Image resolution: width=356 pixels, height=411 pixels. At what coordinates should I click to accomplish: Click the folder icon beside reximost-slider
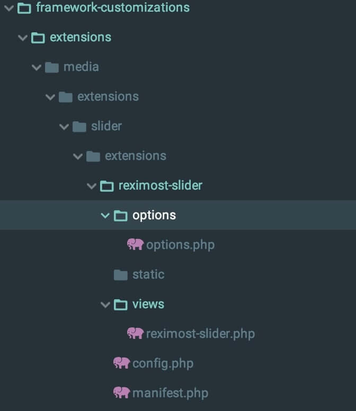(106, 186)
